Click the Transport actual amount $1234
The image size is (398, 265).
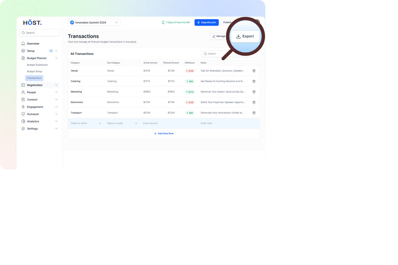[x=147, y=113]
